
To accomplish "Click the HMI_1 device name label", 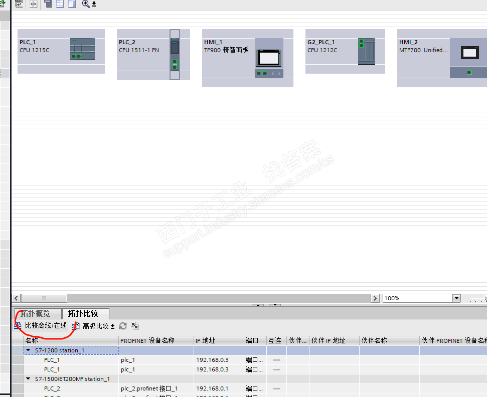I will pos(213,42).
